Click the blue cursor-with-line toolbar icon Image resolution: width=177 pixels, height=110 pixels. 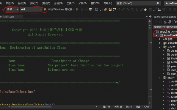click(x=159, y=9)
